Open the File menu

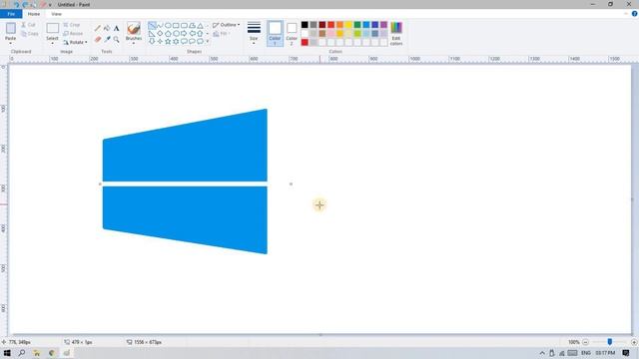click(11, 14)
